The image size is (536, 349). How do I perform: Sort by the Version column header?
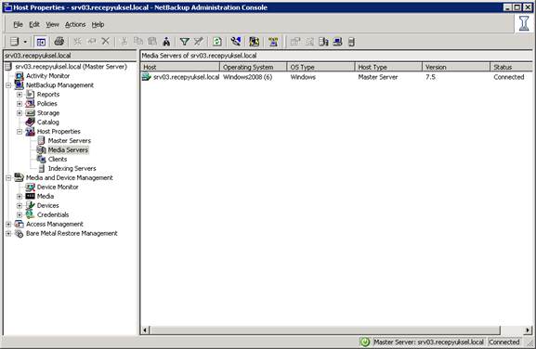pyautogui.click(x=456, y=67)
